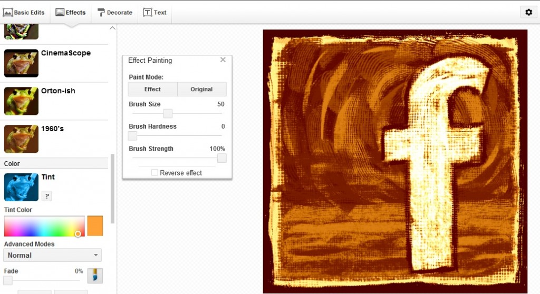
Task: Open the Advanced Modes Normal dropdown
Action: pyautogui.click(x=52, y=255)
